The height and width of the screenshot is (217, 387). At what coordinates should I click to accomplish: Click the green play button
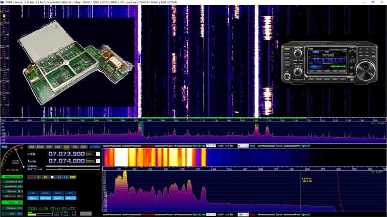(x=38, y=177)
